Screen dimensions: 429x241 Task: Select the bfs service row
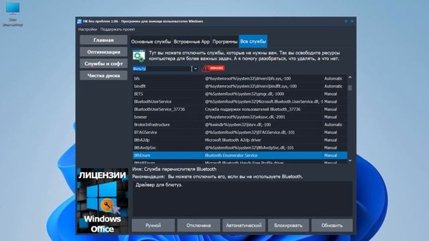point(240,78)
